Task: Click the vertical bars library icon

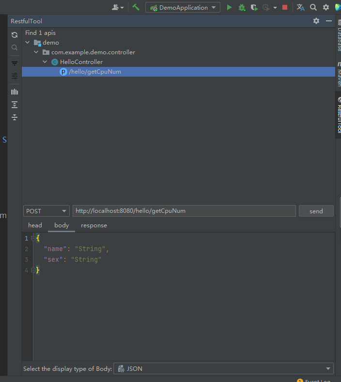Action: 15,92
